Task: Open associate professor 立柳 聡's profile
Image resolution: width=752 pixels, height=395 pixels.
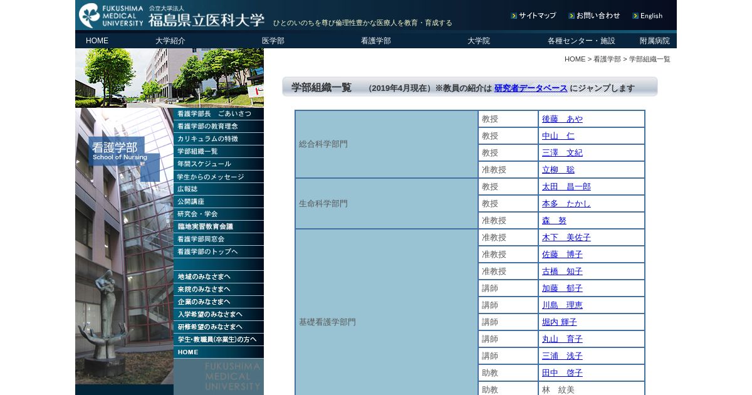Action: click(x=558, y=170)
